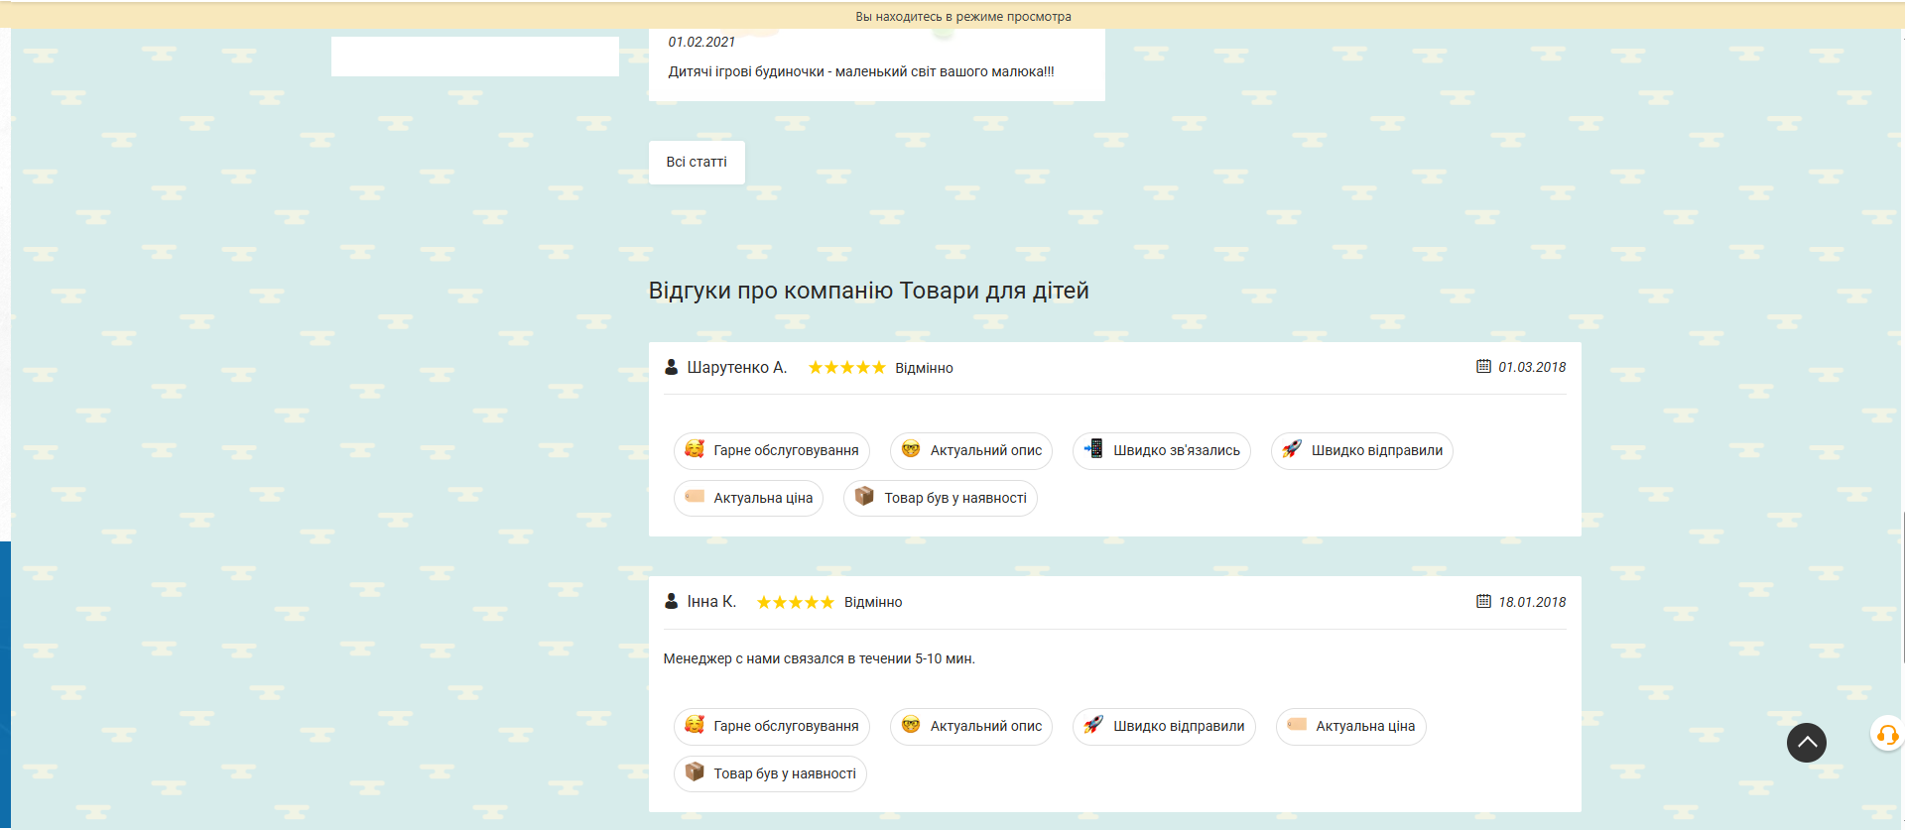1905x830 pixels.
Task: Click the calendar icon next to 01.03.2018
Action: (1483, 366)
